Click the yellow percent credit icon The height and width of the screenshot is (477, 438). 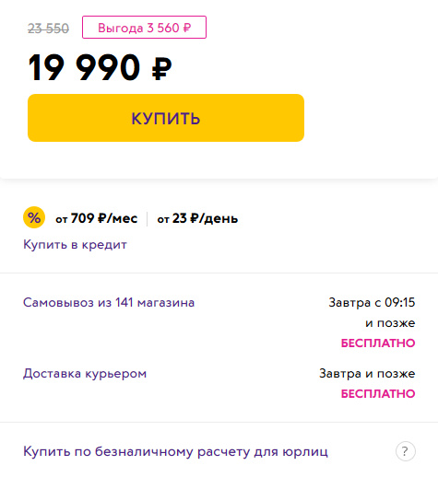[34, 217]
